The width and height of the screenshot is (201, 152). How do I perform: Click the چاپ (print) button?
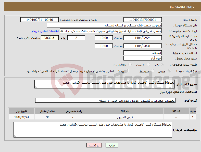coord(112,145)
